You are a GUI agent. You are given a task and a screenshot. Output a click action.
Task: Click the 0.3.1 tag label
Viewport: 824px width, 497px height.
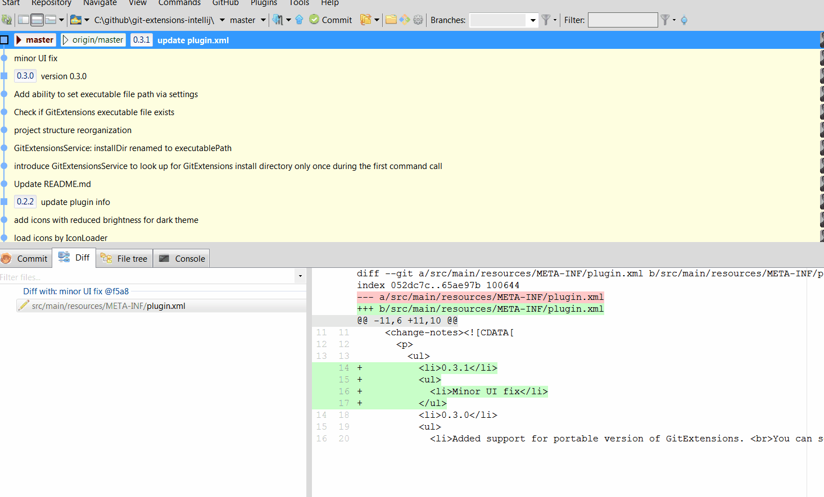(x=141, y=40)
